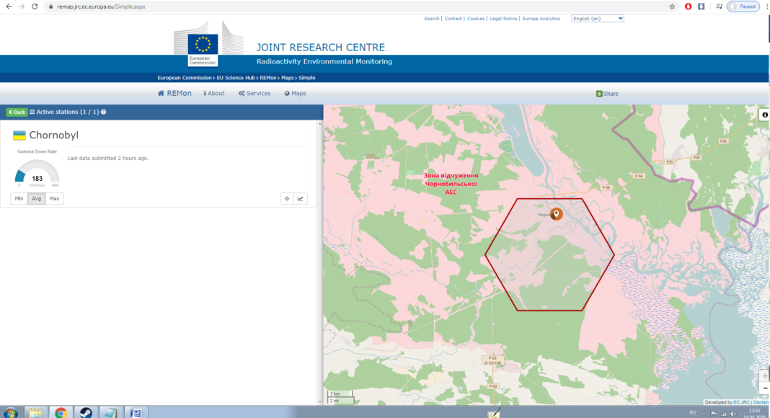Open the Search link in header
770x418 pixels.
click(x=432, y=19)
